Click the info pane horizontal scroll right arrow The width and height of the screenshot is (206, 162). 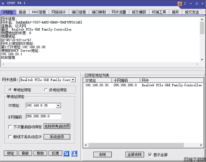[197, 64]
